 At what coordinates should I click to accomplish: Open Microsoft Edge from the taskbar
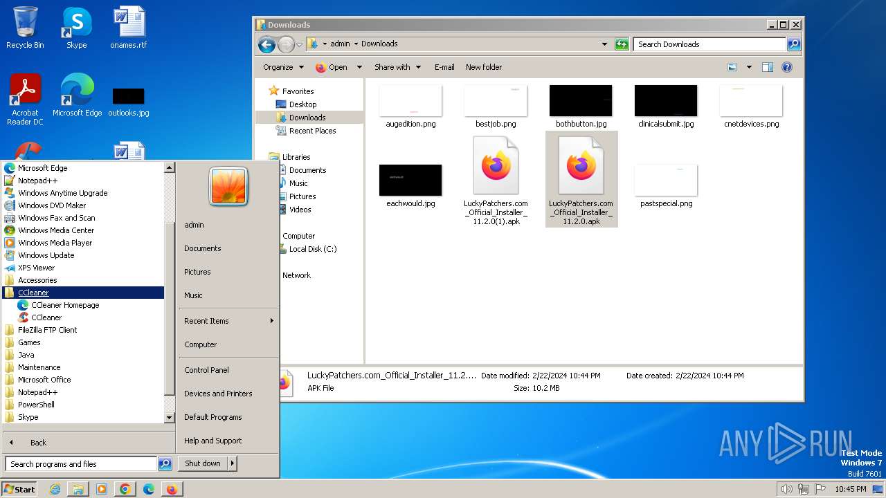[x=149, y=489]
